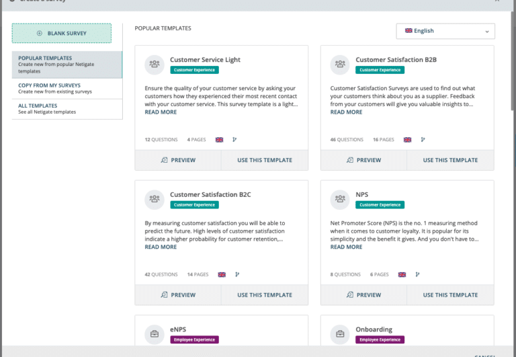Click Customer Experience tag on Customer Satisfaction B2C
The height and width of the screenshot is (357, 516).
coord(194,205)
